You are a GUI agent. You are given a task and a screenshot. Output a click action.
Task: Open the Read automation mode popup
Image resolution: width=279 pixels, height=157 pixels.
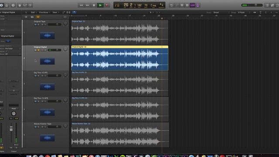click(x=14, y=109)
